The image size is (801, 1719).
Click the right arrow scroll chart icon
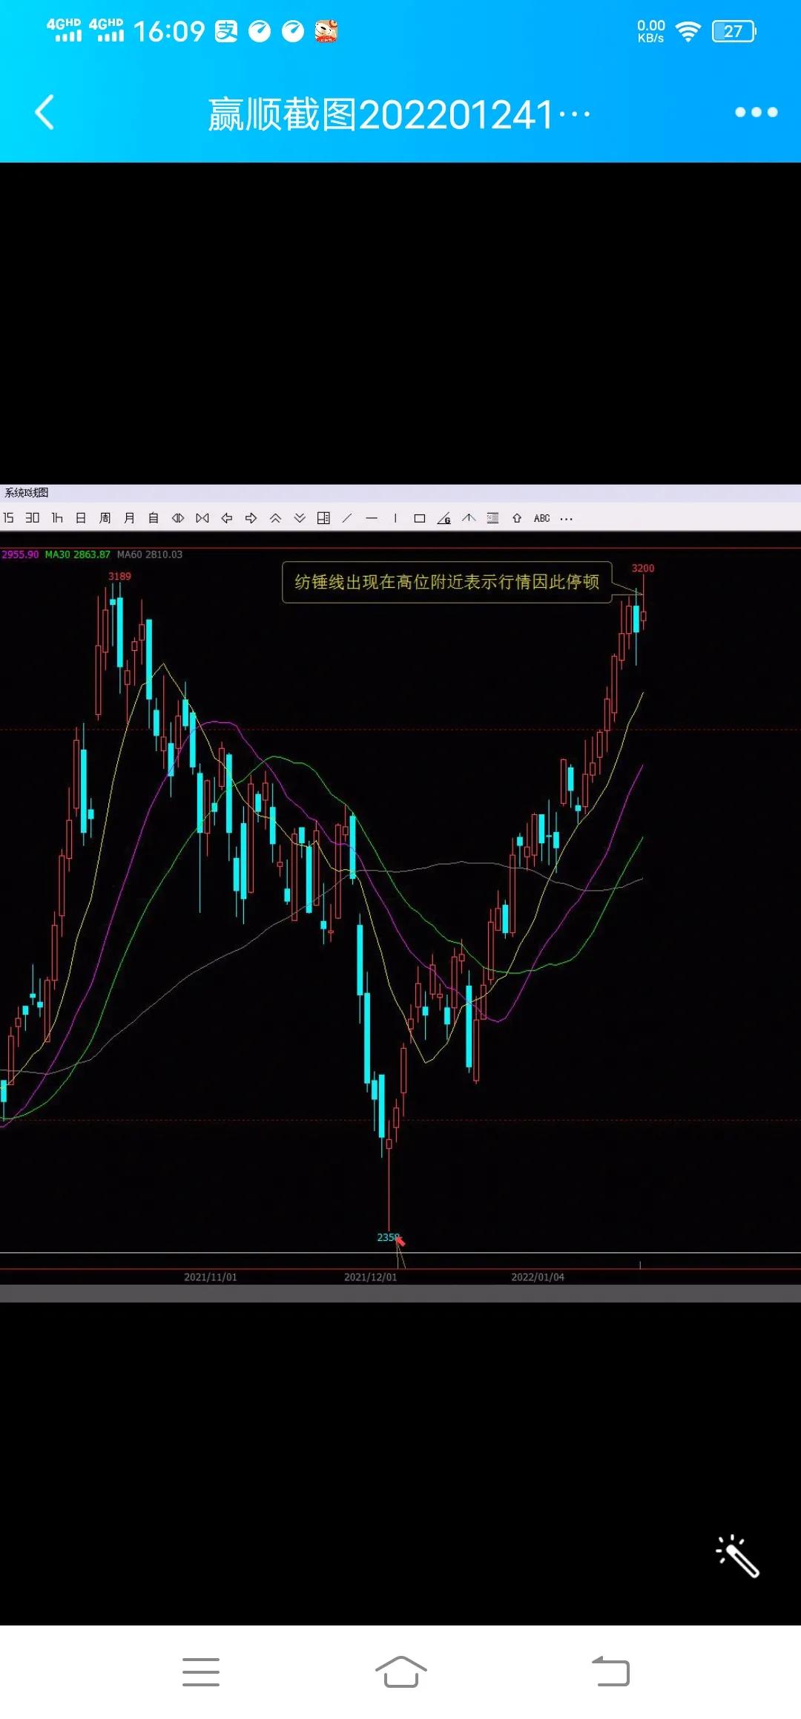coord(251,518)
